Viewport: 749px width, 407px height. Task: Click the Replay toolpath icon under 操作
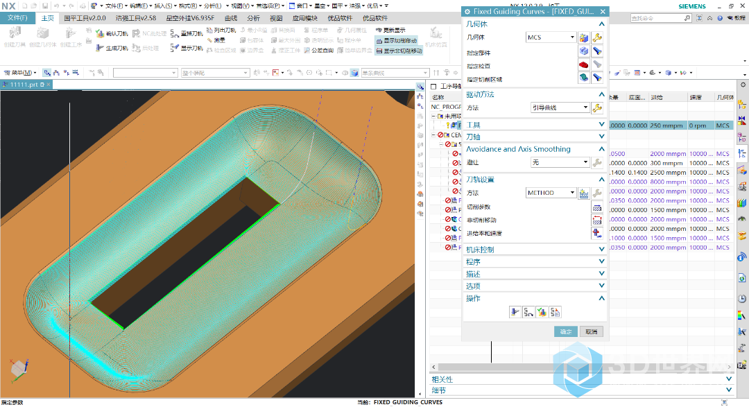(x=528, y=313)
